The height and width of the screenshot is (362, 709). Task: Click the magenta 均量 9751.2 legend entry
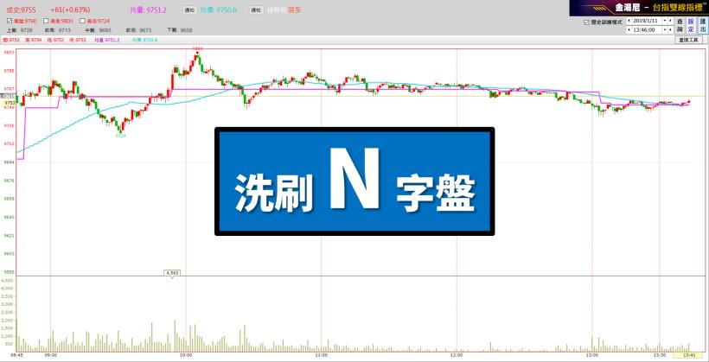(x=107, y=41)
